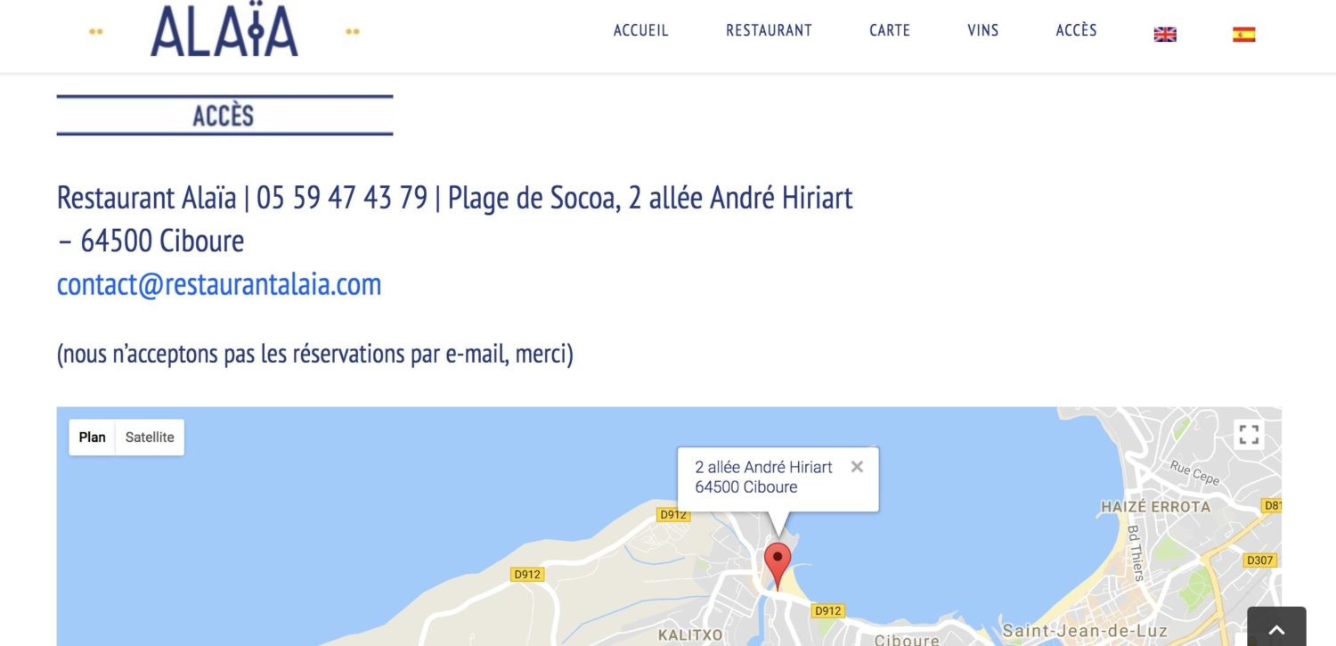Click the address text in the map popup
Screen dimensions: 1336x646
tap(764, 477)
